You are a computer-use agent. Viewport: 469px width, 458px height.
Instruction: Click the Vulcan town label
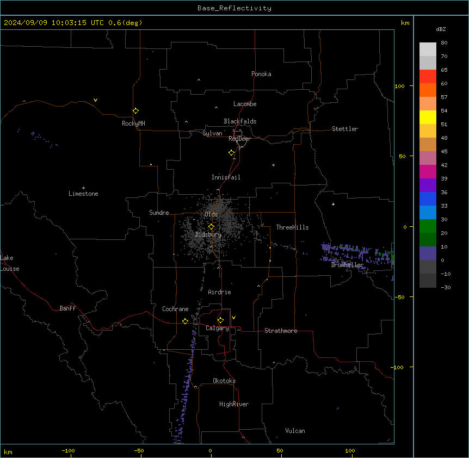[295, 431]
